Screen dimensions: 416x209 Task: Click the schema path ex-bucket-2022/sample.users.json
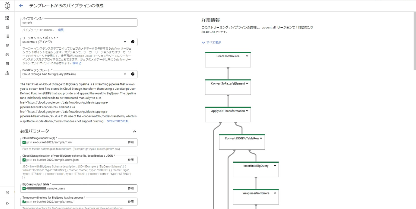56,160
